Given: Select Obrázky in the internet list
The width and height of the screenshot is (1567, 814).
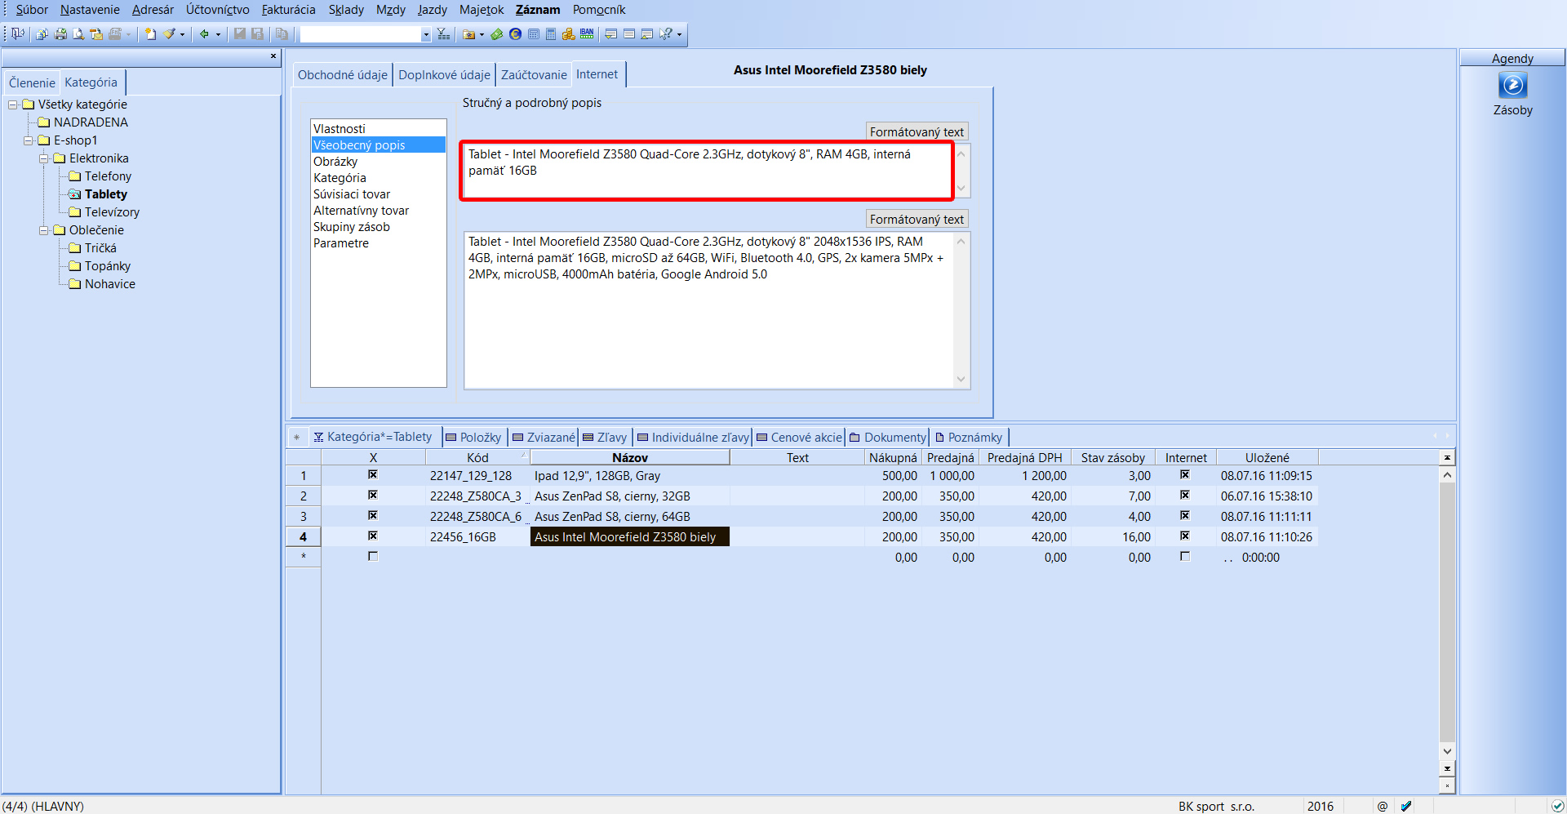Looking at the screenshot, I should [x=335, y=162].
